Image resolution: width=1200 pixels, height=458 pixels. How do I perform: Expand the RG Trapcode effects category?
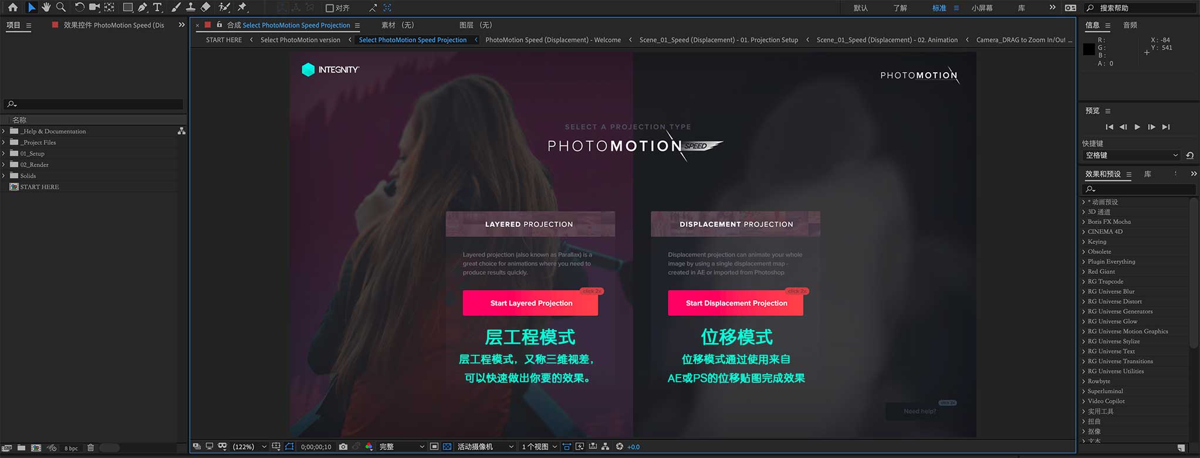coord(1084,281)
